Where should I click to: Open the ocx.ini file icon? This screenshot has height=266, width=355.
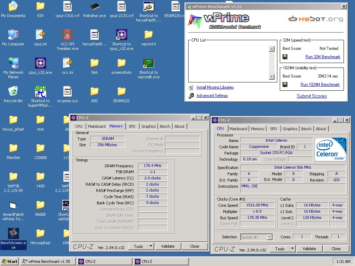68,63
